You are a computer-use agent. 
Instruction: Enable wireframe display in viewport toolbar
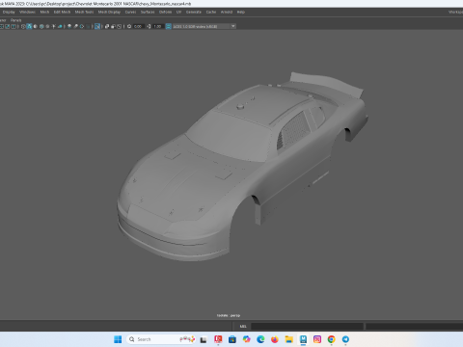pos(23,26)
